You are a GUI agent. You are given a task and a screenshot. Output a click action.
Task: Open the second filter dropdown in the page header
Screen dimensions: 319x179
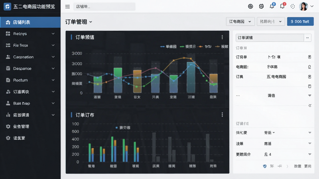tap(271, 21)
